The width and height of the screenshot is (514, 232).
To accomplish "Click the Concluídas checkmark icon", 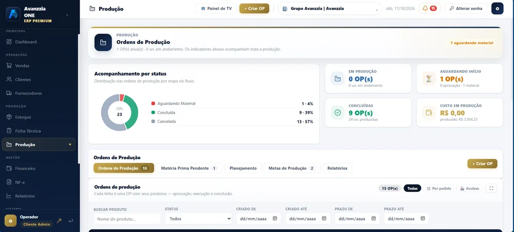I will point(337,113).
